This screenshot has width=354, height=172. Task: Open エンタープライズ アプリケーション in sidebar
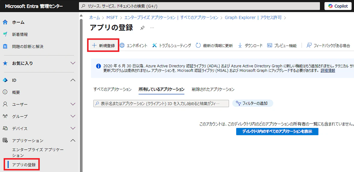click(38, 153)
